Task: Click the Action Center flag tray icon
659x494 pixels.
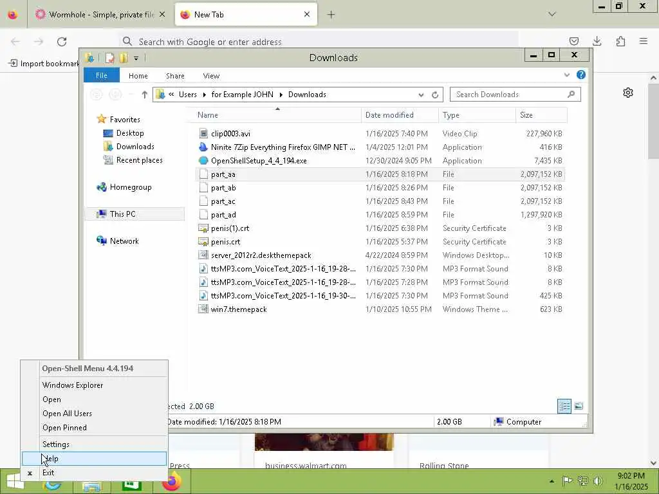Action: click(567, 481)
